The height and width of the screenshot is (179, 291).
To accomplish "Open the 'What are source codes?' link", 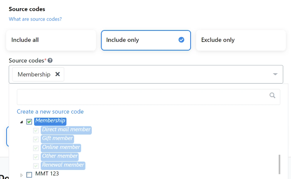I will [35, 19].
